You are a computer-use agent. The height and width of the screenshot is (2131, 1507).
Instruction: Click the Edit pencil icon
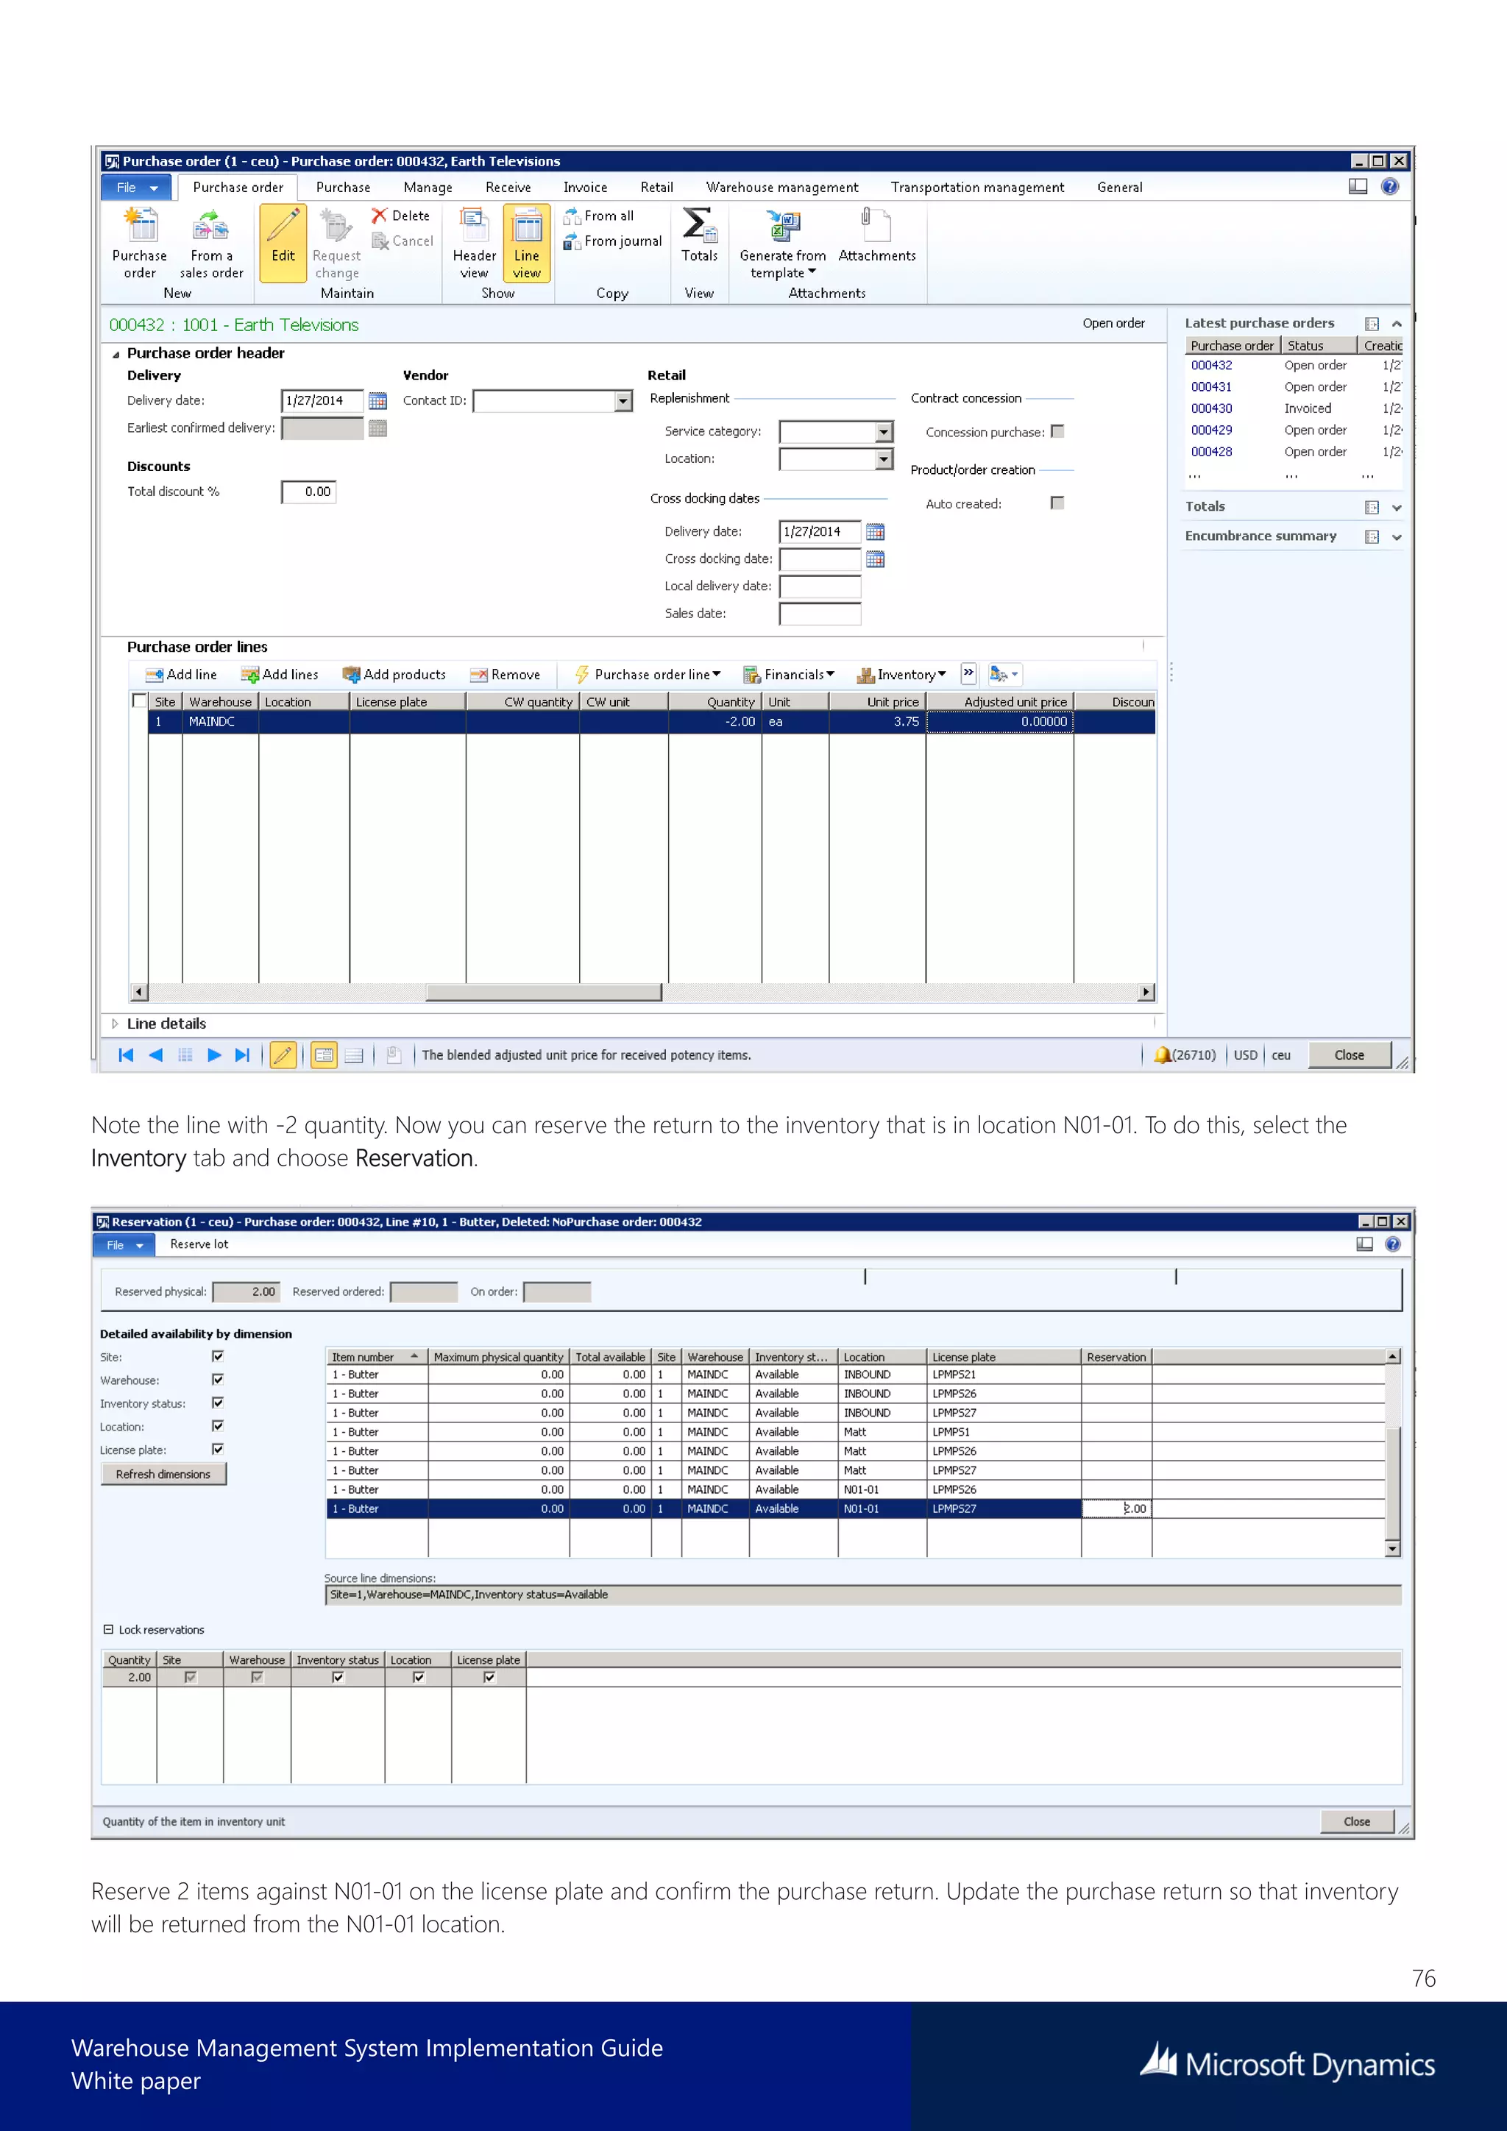coord(283,243)
